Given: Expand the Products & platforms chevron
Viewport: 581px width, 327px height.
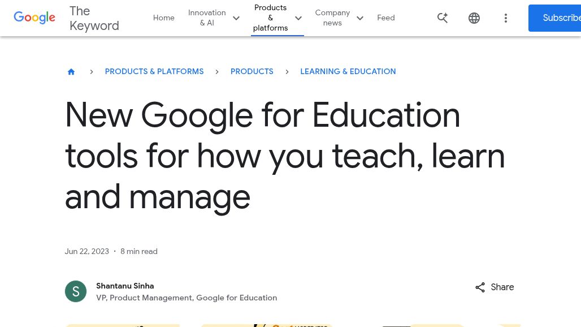Looking at the screenshot, I should pos(298,18).
